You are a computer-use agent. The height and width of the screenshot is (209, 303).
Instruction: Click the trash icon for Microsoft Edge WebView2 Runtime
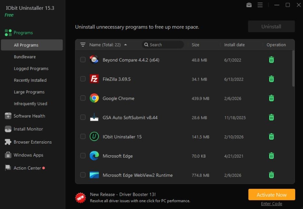[272, 175]
